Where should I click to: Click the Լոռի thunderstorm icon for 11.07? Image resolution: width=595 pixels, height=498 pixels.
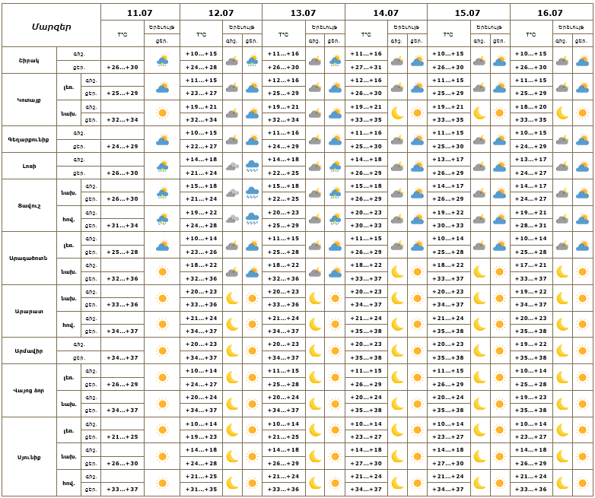pos(162,166)
